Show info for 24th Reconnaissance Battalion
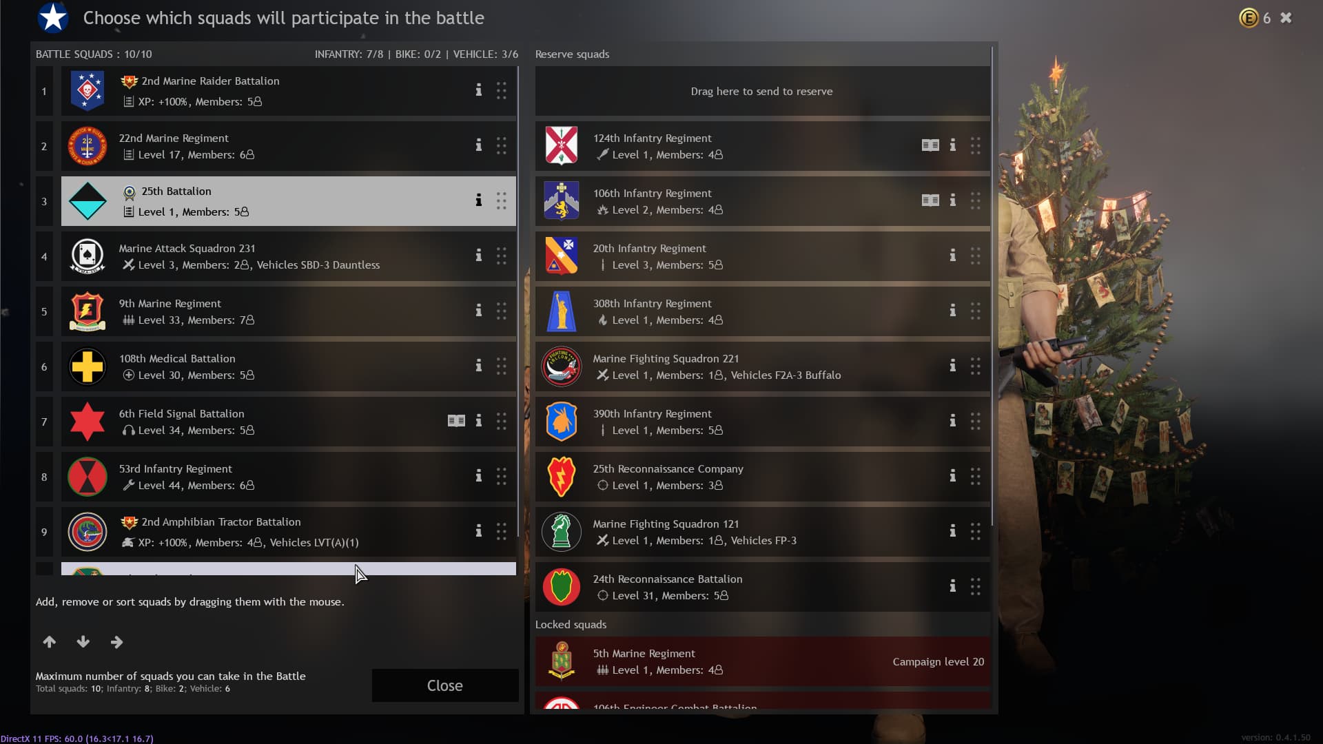Screen dimensions: 1323x744 tap(952, 586)
